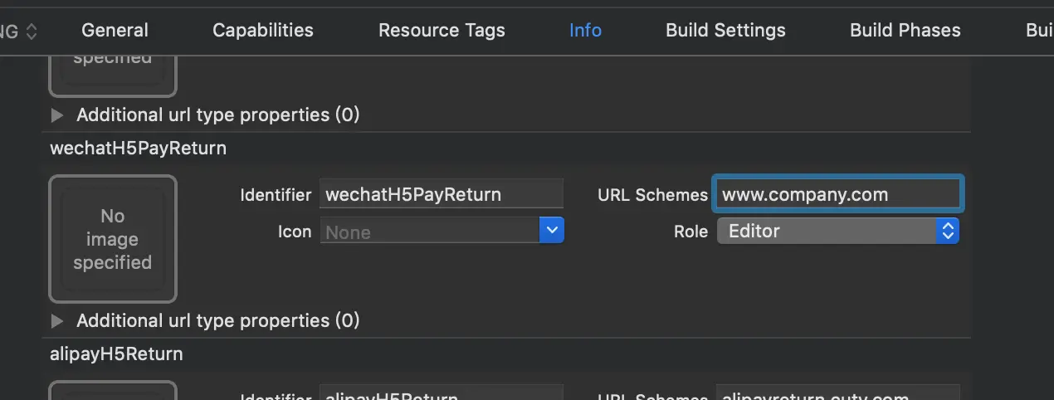Switch to the Build Settings tab
1054x400 pixels.
(725, 31)
